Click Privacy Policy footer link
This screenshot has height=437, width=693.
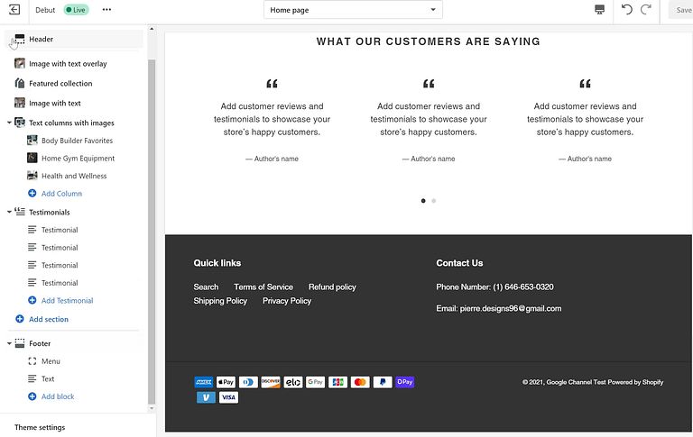pos(287,301)
